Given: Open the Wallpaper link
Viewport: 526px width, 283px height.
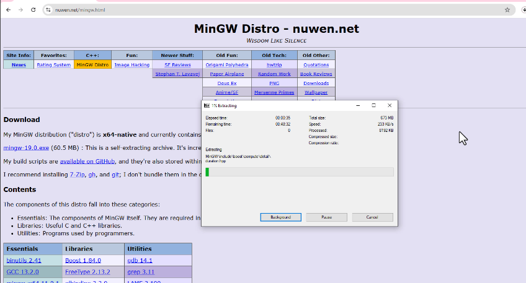Looking at the screenshot, I should point(316,92).
